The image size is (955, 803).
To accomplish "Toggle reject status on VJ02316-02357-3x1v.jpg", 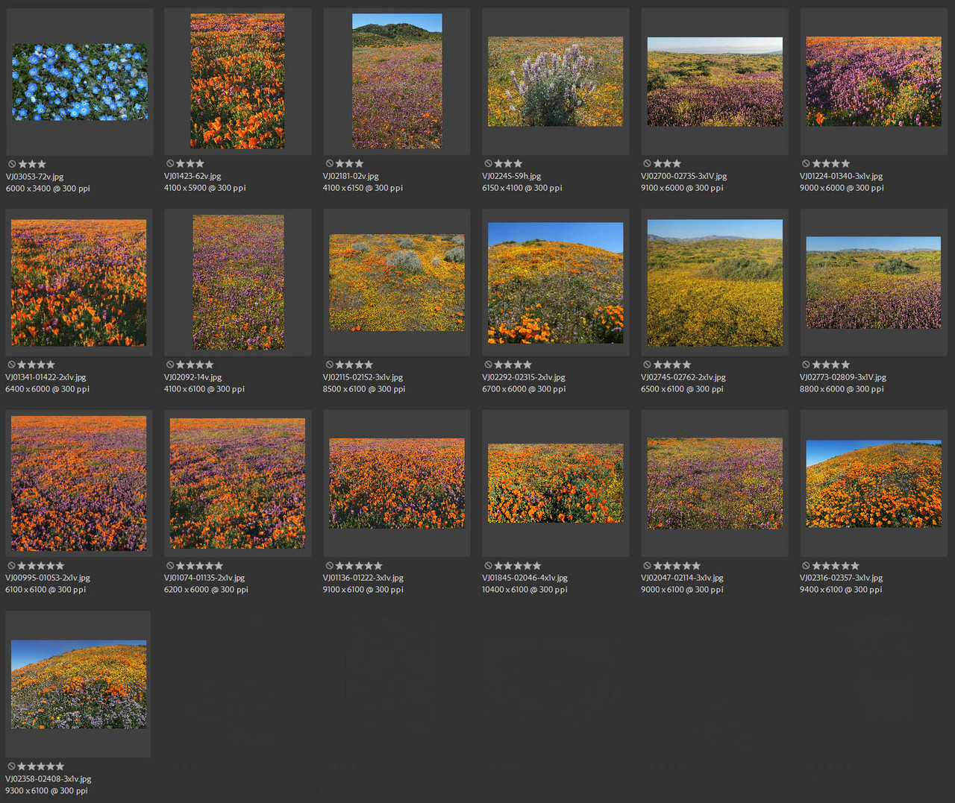I will [x=806, y=565].
